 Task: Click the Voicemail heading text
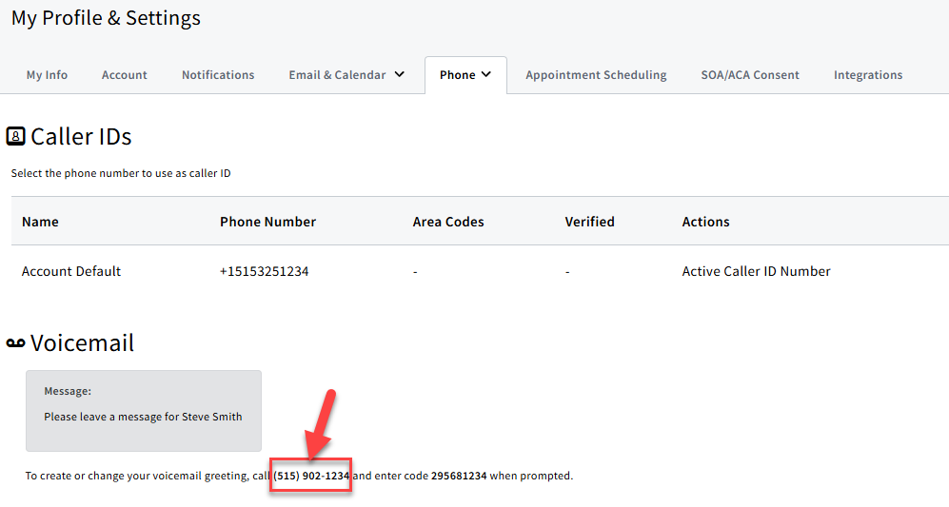tap(82, 343)
